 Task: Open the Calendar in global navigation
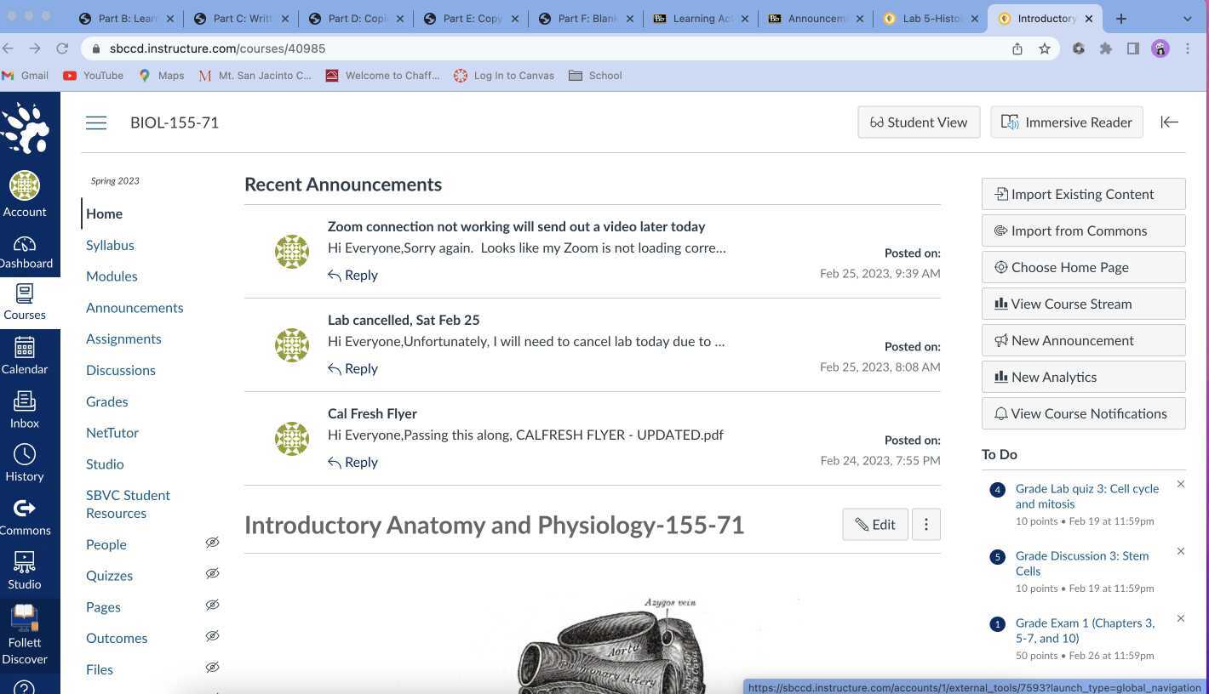pyautogui.click(x=25, y=356)
